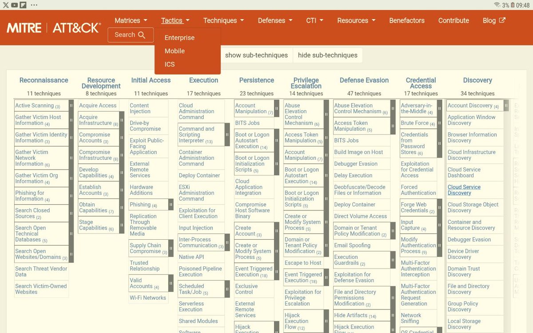
Task: Open the Defense Evasion tactic heading
Action: click(x=364, y=80)
